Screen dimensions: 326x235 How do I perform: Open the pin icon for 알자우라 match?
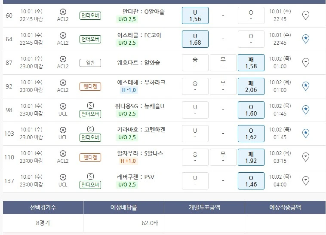pos(306,157)
